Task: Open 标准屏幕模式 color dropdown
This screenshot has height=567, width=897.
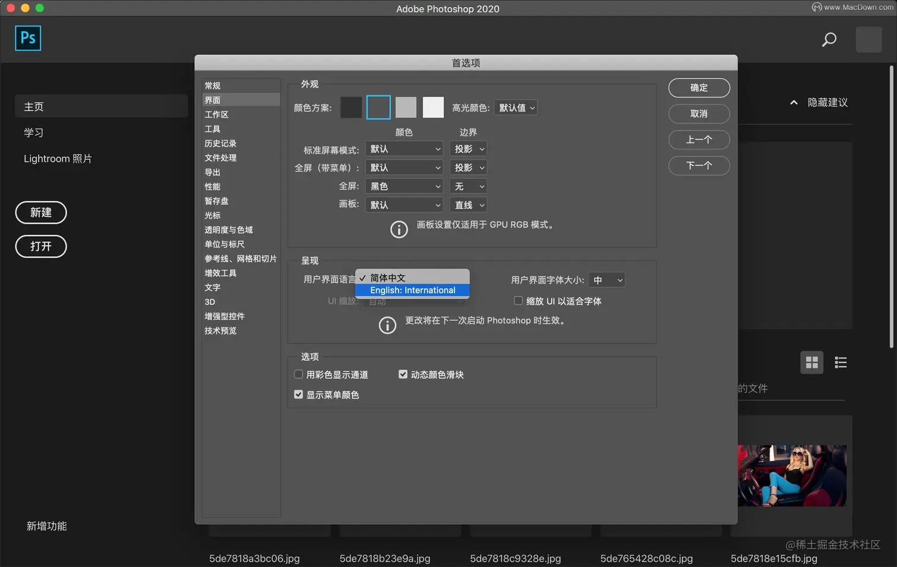Action: [x=405, y=149]
